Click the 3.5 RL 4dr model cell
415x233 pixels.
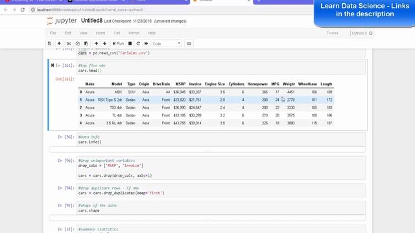click(114, 123)
